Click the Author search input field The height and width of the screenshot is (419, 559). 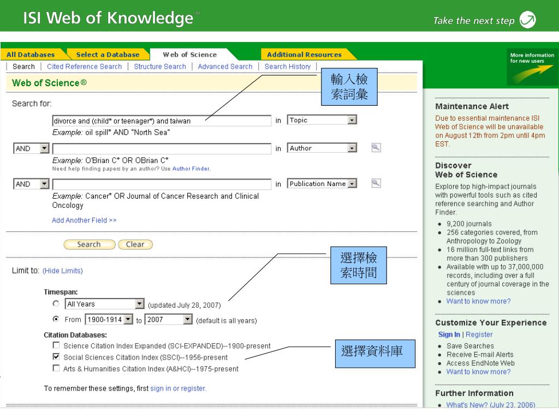[x=162, y=148]
